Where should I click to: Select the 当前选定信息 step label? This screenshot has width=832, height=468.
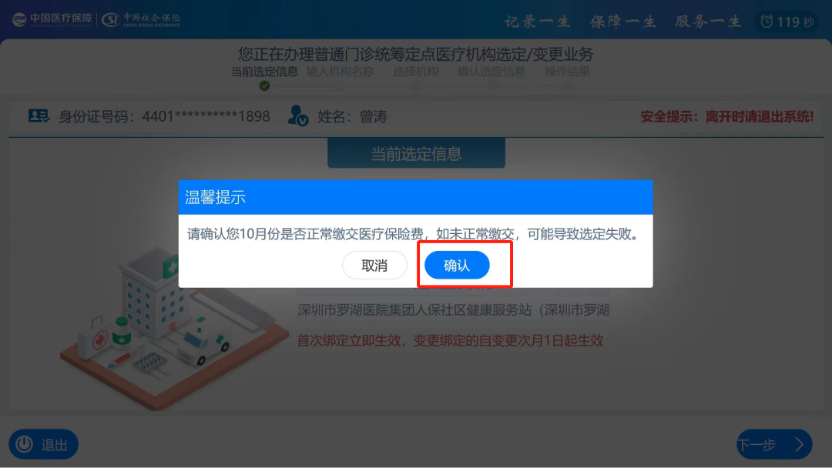pyautogui.click(x=264, y=72)
